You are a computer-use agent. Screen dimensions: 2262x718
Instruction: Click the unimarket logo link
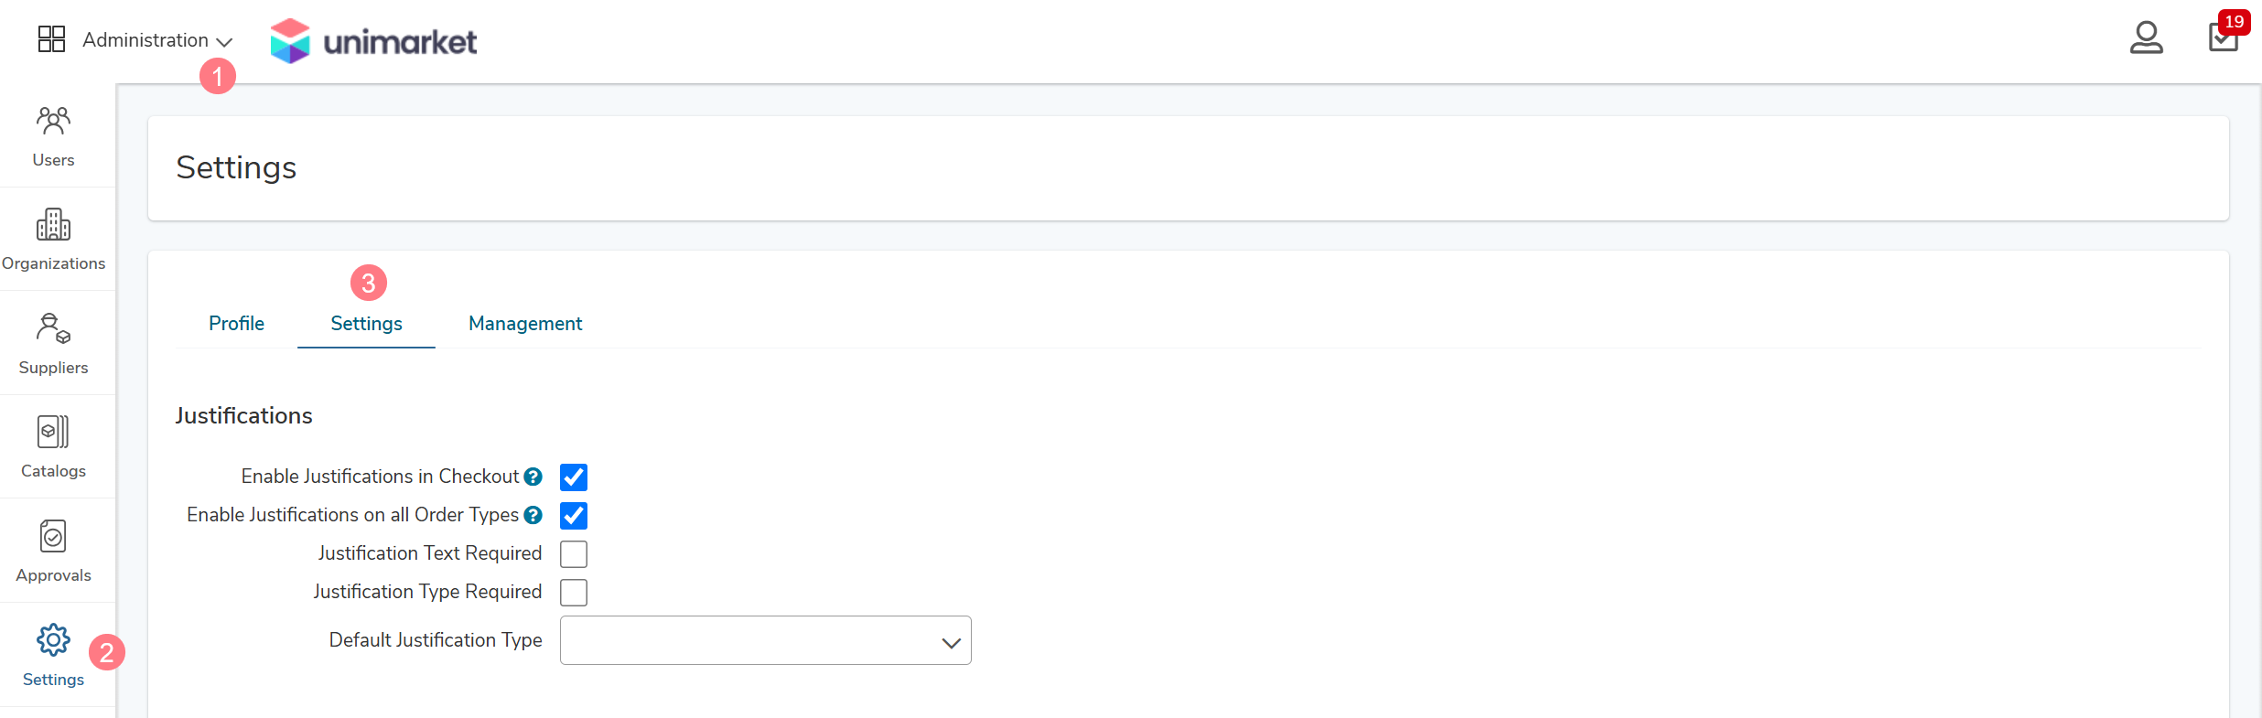tap(373, 41)
